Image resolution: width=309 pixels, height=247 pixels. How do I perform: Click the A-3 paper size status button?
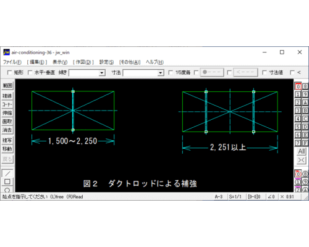[x=219, y=197]
